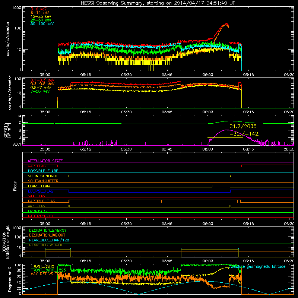The image size is (298, 298).
Task: Select the POSSIBLE_FLARE flag label
Action: click(x=43, y=171)
